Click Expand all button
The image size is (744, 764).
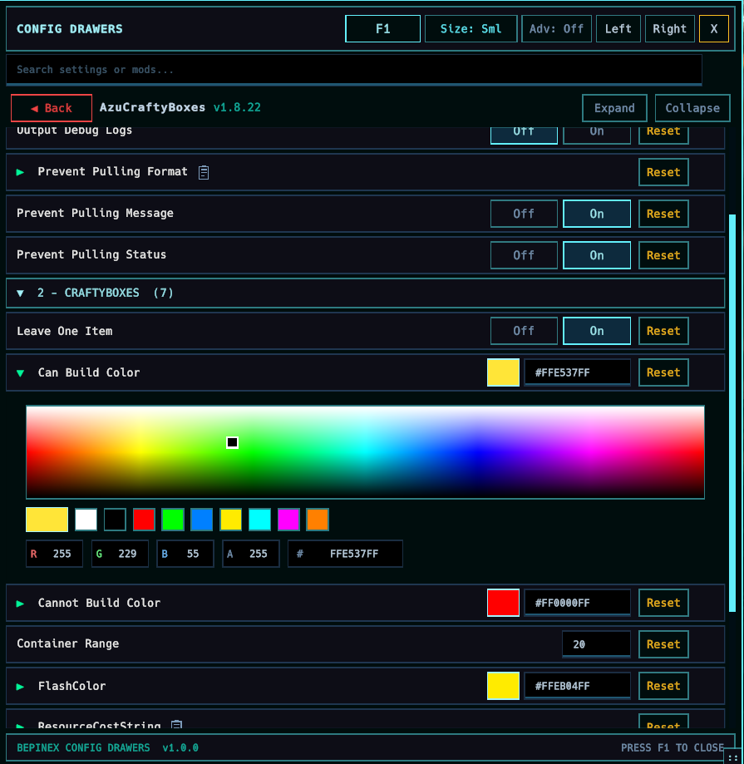click(614, 108)
